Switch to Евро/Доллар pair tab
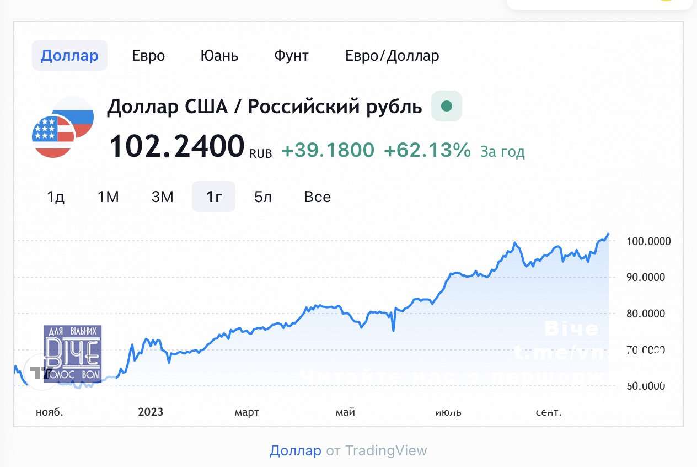The height and width of the screenshot is (467, 697). [392, 56]
